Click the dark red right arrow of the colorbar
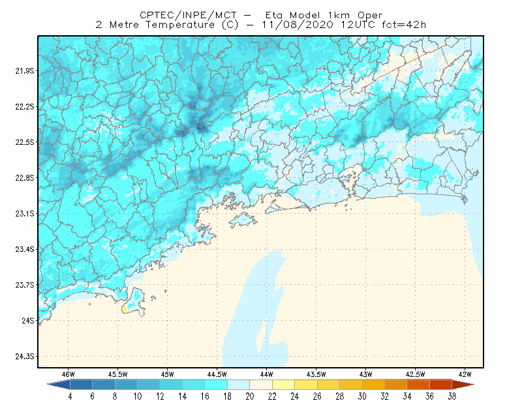The width and height of the screenshot is (522, 403). point(463,385)
